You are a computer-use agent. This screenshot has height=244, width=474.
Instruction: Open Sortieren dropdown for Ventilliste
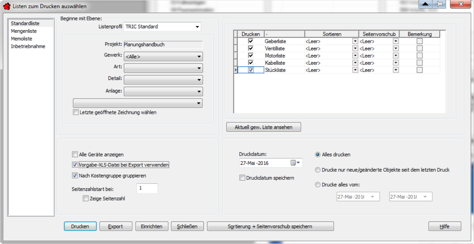point(355,49)
